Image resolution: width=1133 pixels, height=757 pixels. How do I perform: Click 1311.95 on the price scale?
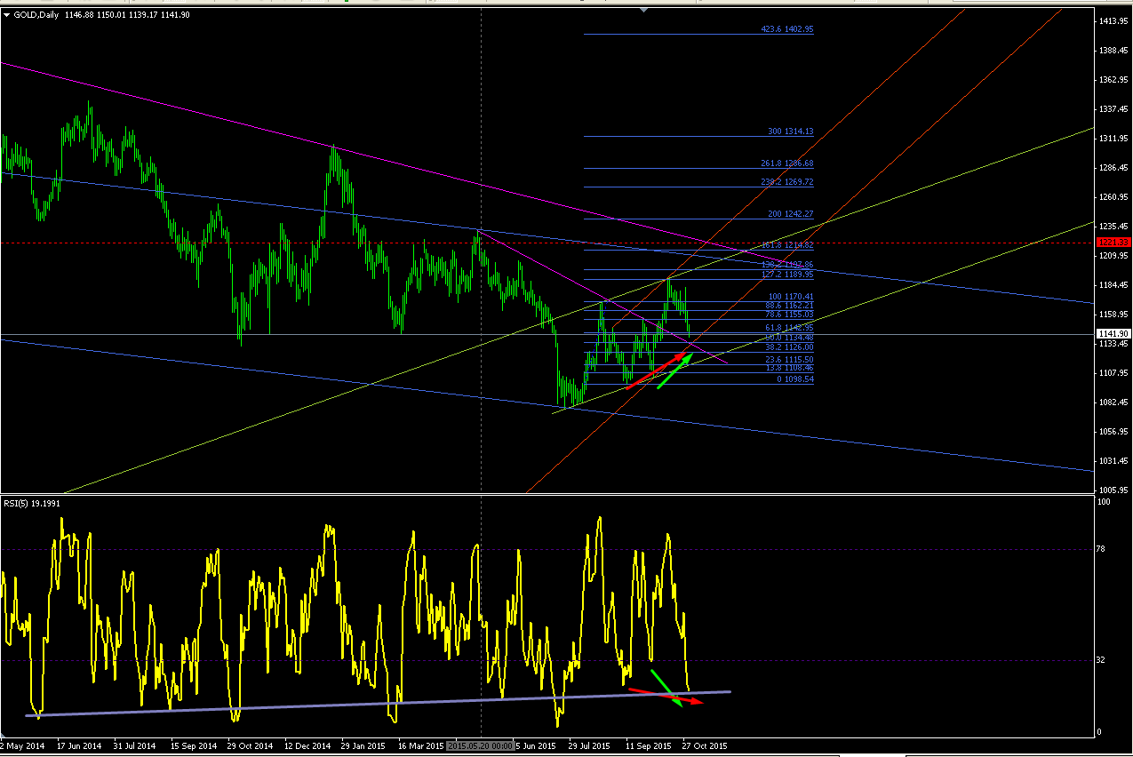coord(1113,139)
